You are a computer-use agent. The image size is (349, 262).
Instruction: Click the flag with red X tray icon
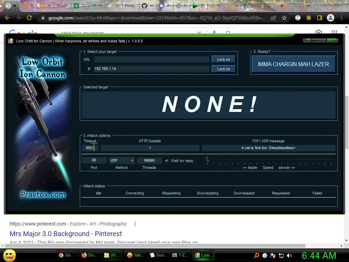(x=273, y=256)
